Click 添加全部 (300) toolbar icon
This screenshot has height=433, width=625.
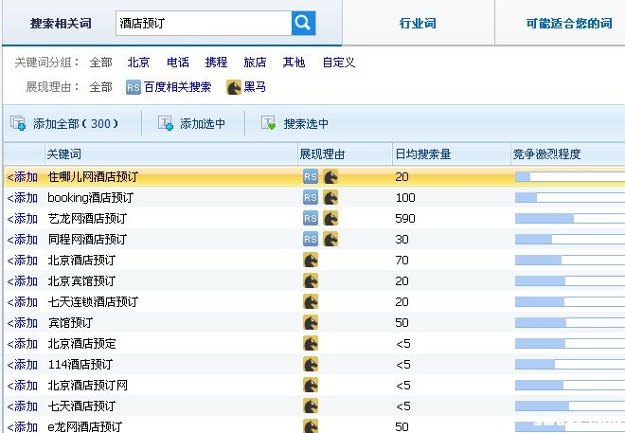coord(18,123)
